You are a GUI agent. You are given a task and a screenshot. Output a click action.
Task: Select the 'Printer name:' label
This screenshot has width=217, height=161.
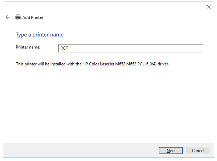pos(28,47)
